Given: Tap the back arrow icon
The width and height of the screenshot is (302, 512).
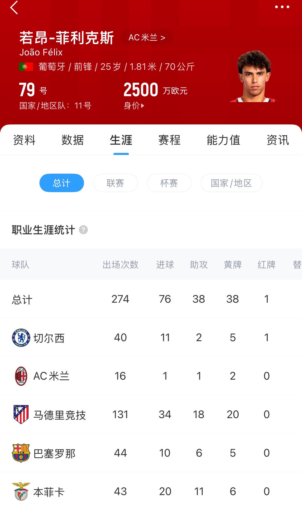Looking at the screenshot, I should 14,7.
